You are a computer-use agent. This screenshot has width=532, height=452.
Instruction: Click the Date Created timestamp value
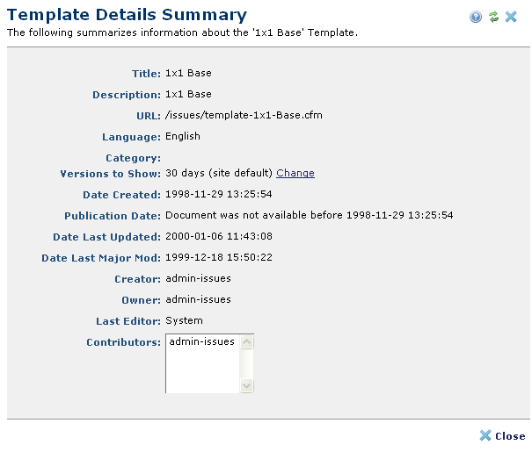point(219,194)
